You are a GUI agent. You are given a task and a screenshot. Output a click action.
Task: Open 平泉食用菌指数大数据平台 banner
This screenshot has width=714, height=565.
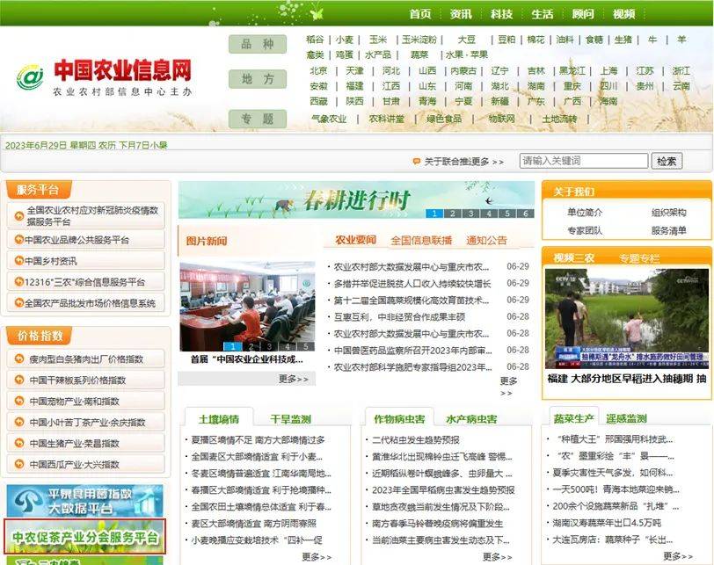click(x=84, y=501)
